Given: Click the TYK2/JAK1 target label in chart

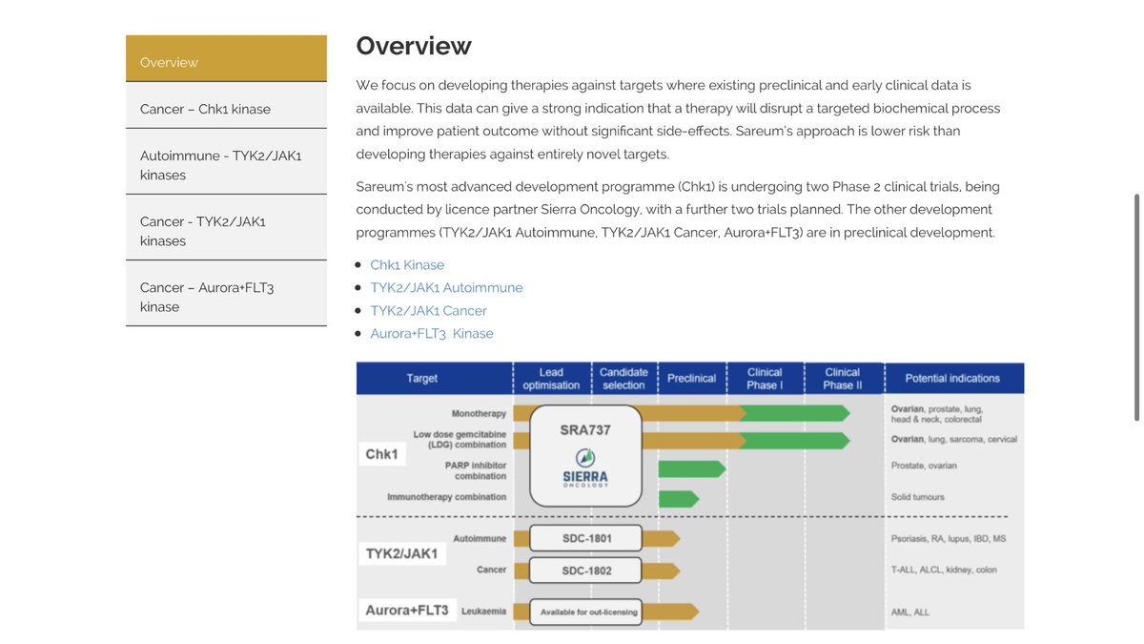Looking at the screenshot, I should coord(402,553).
